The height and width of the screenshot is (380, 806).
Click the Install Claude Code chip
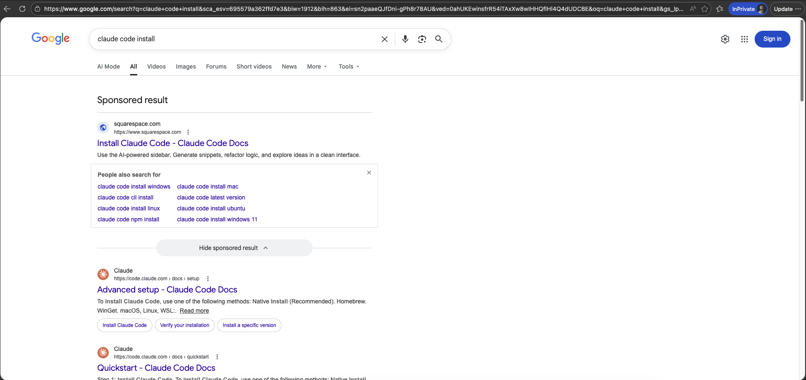pyautogui.click(x=125, y=325)
